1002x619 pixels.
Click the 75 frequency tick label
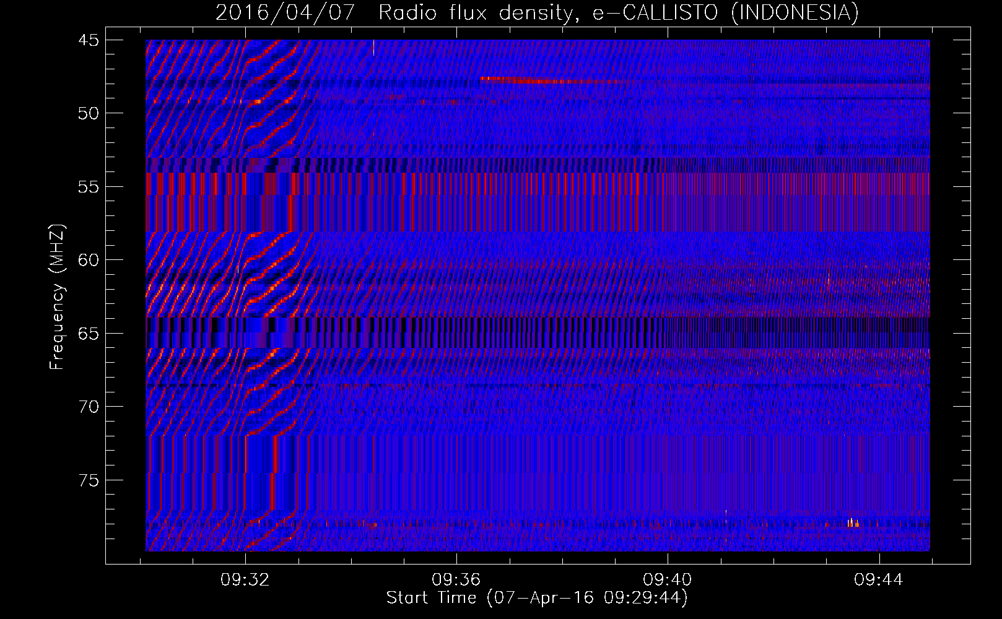click(89, 480)
